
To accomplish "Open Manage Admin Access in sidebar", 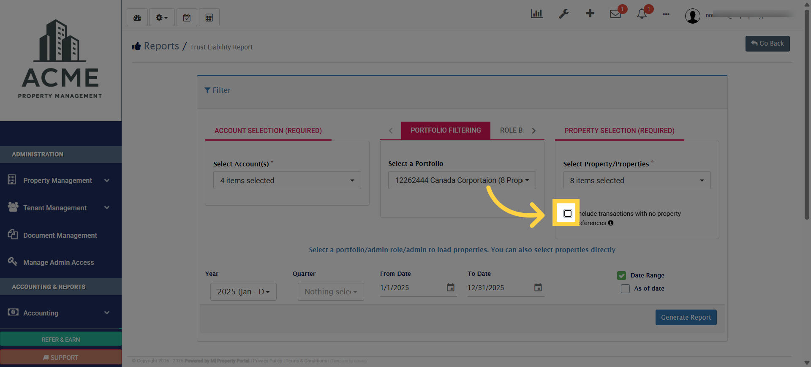I will (x=61, y=262).
